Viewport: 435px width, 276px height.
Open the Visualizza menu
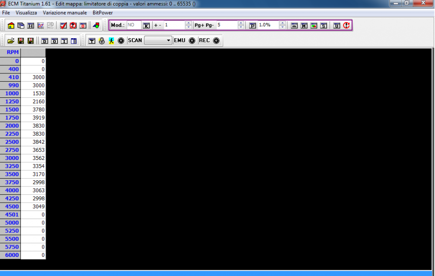click(x=26, y=13)
